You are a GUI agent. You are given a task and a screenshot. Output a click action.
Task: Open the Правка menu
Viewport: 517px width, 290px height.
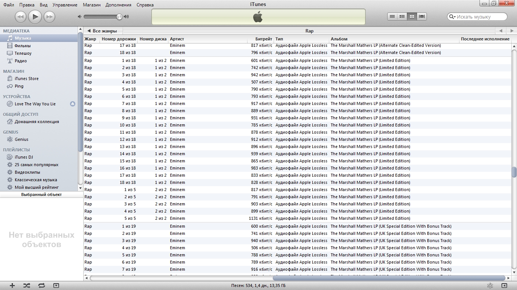[x=26, y=5]
